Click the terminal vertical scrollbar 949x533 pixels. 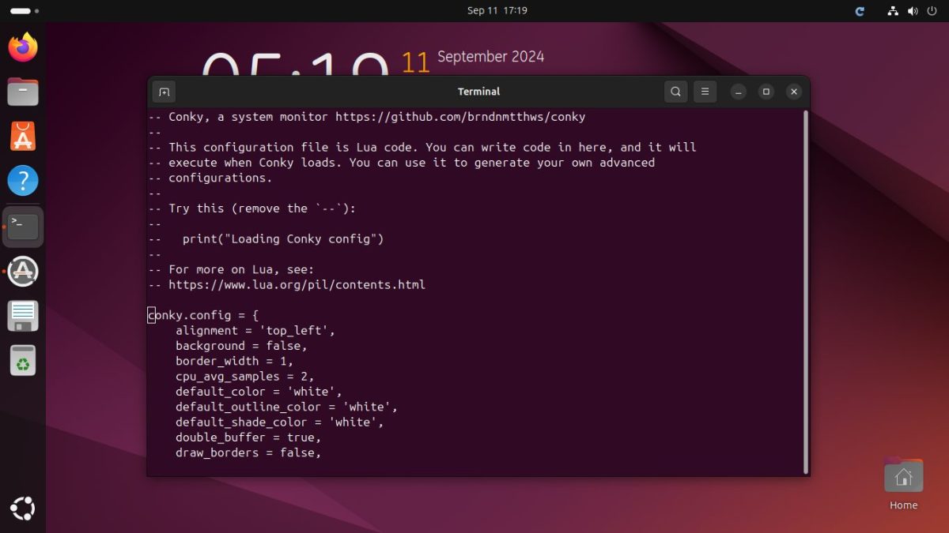coord(805,291)
